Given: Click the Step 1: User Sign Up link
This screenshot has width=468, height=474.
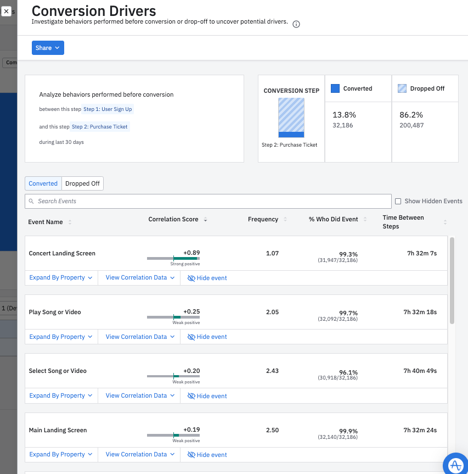Looking at the screenshot, I should (108, 109).
